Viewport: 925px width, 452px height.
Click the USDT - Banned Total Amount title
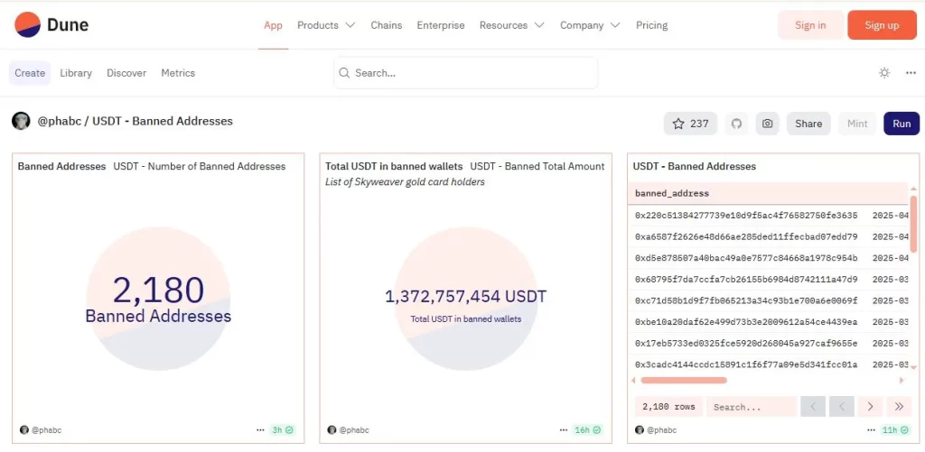coord(537,166)
